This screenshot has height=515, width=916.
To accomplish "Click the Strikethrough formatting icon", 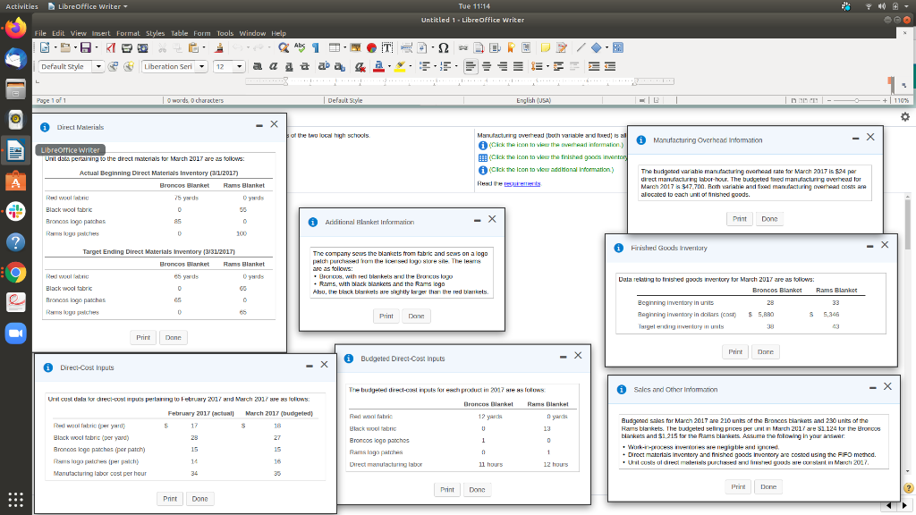I will point(304,66).
